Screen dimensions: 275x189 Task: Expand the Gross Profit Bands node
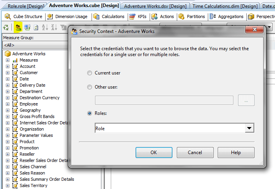click(7, 117)
